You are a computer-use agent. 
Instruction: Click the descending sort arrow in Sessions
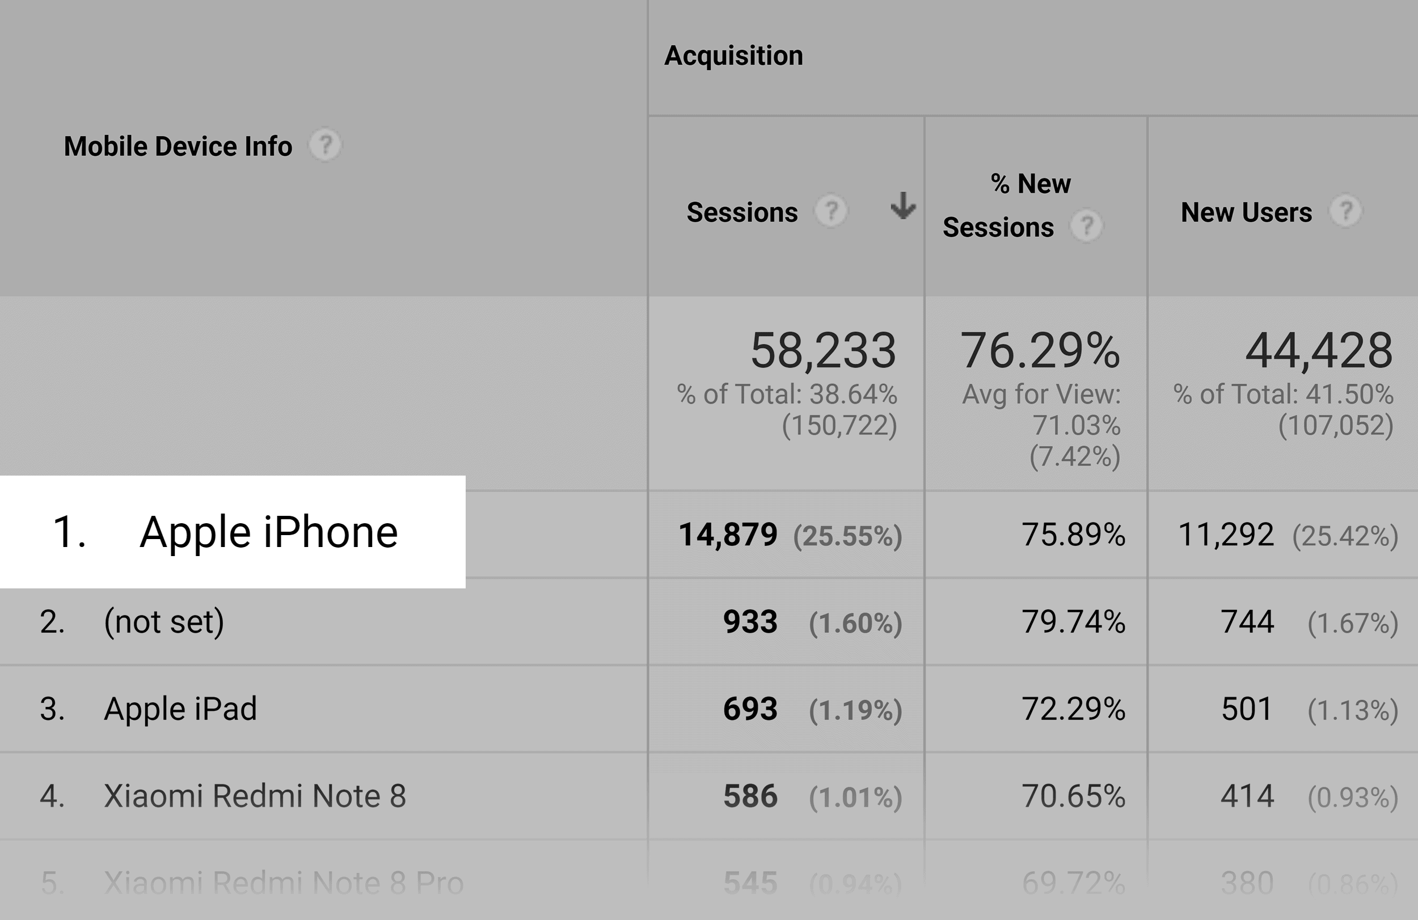tap(903, 205)
